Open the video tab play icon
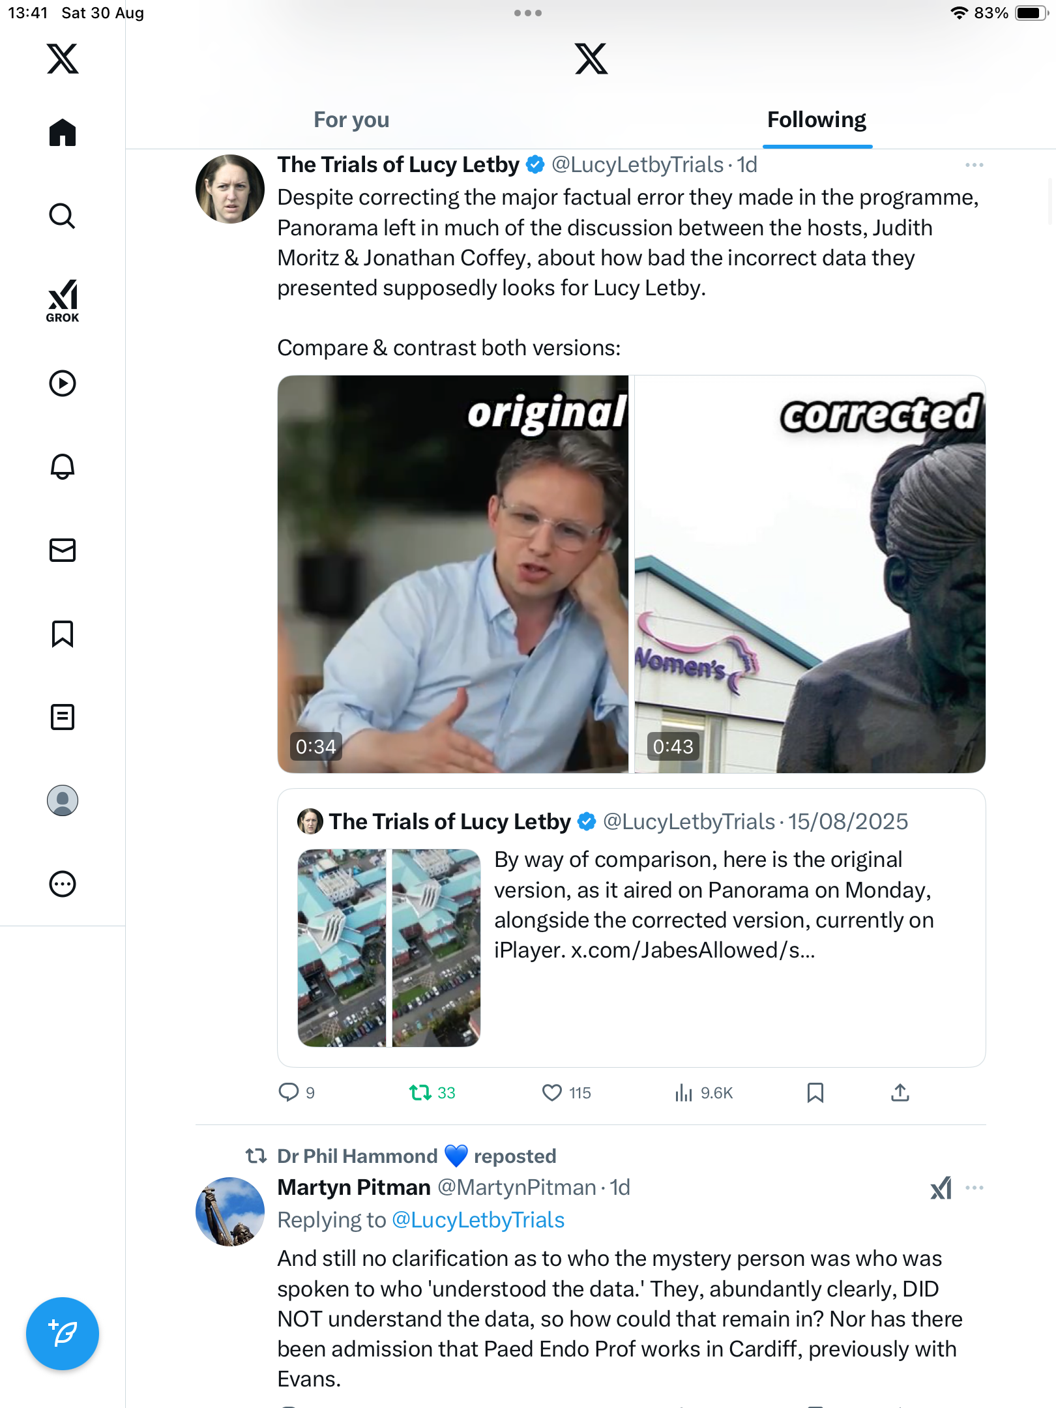 click(63, 383)
